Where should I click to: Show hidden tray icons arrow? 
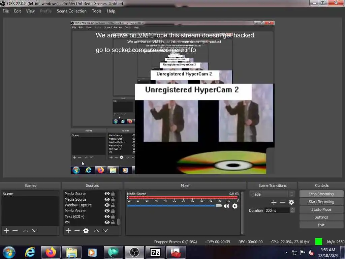(286, 253)
